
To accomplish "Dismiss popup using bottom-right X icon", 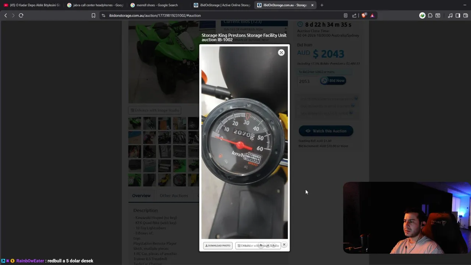I will tap(284, 245).
